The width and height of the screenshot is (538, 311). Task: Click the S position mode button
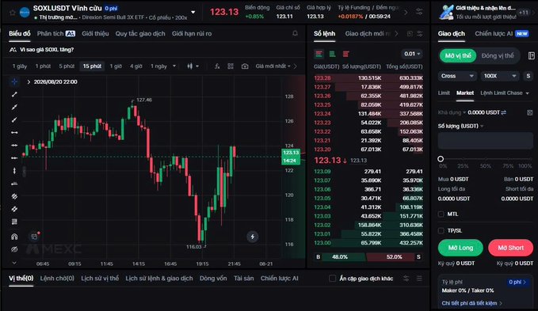(x=528, y=76)
